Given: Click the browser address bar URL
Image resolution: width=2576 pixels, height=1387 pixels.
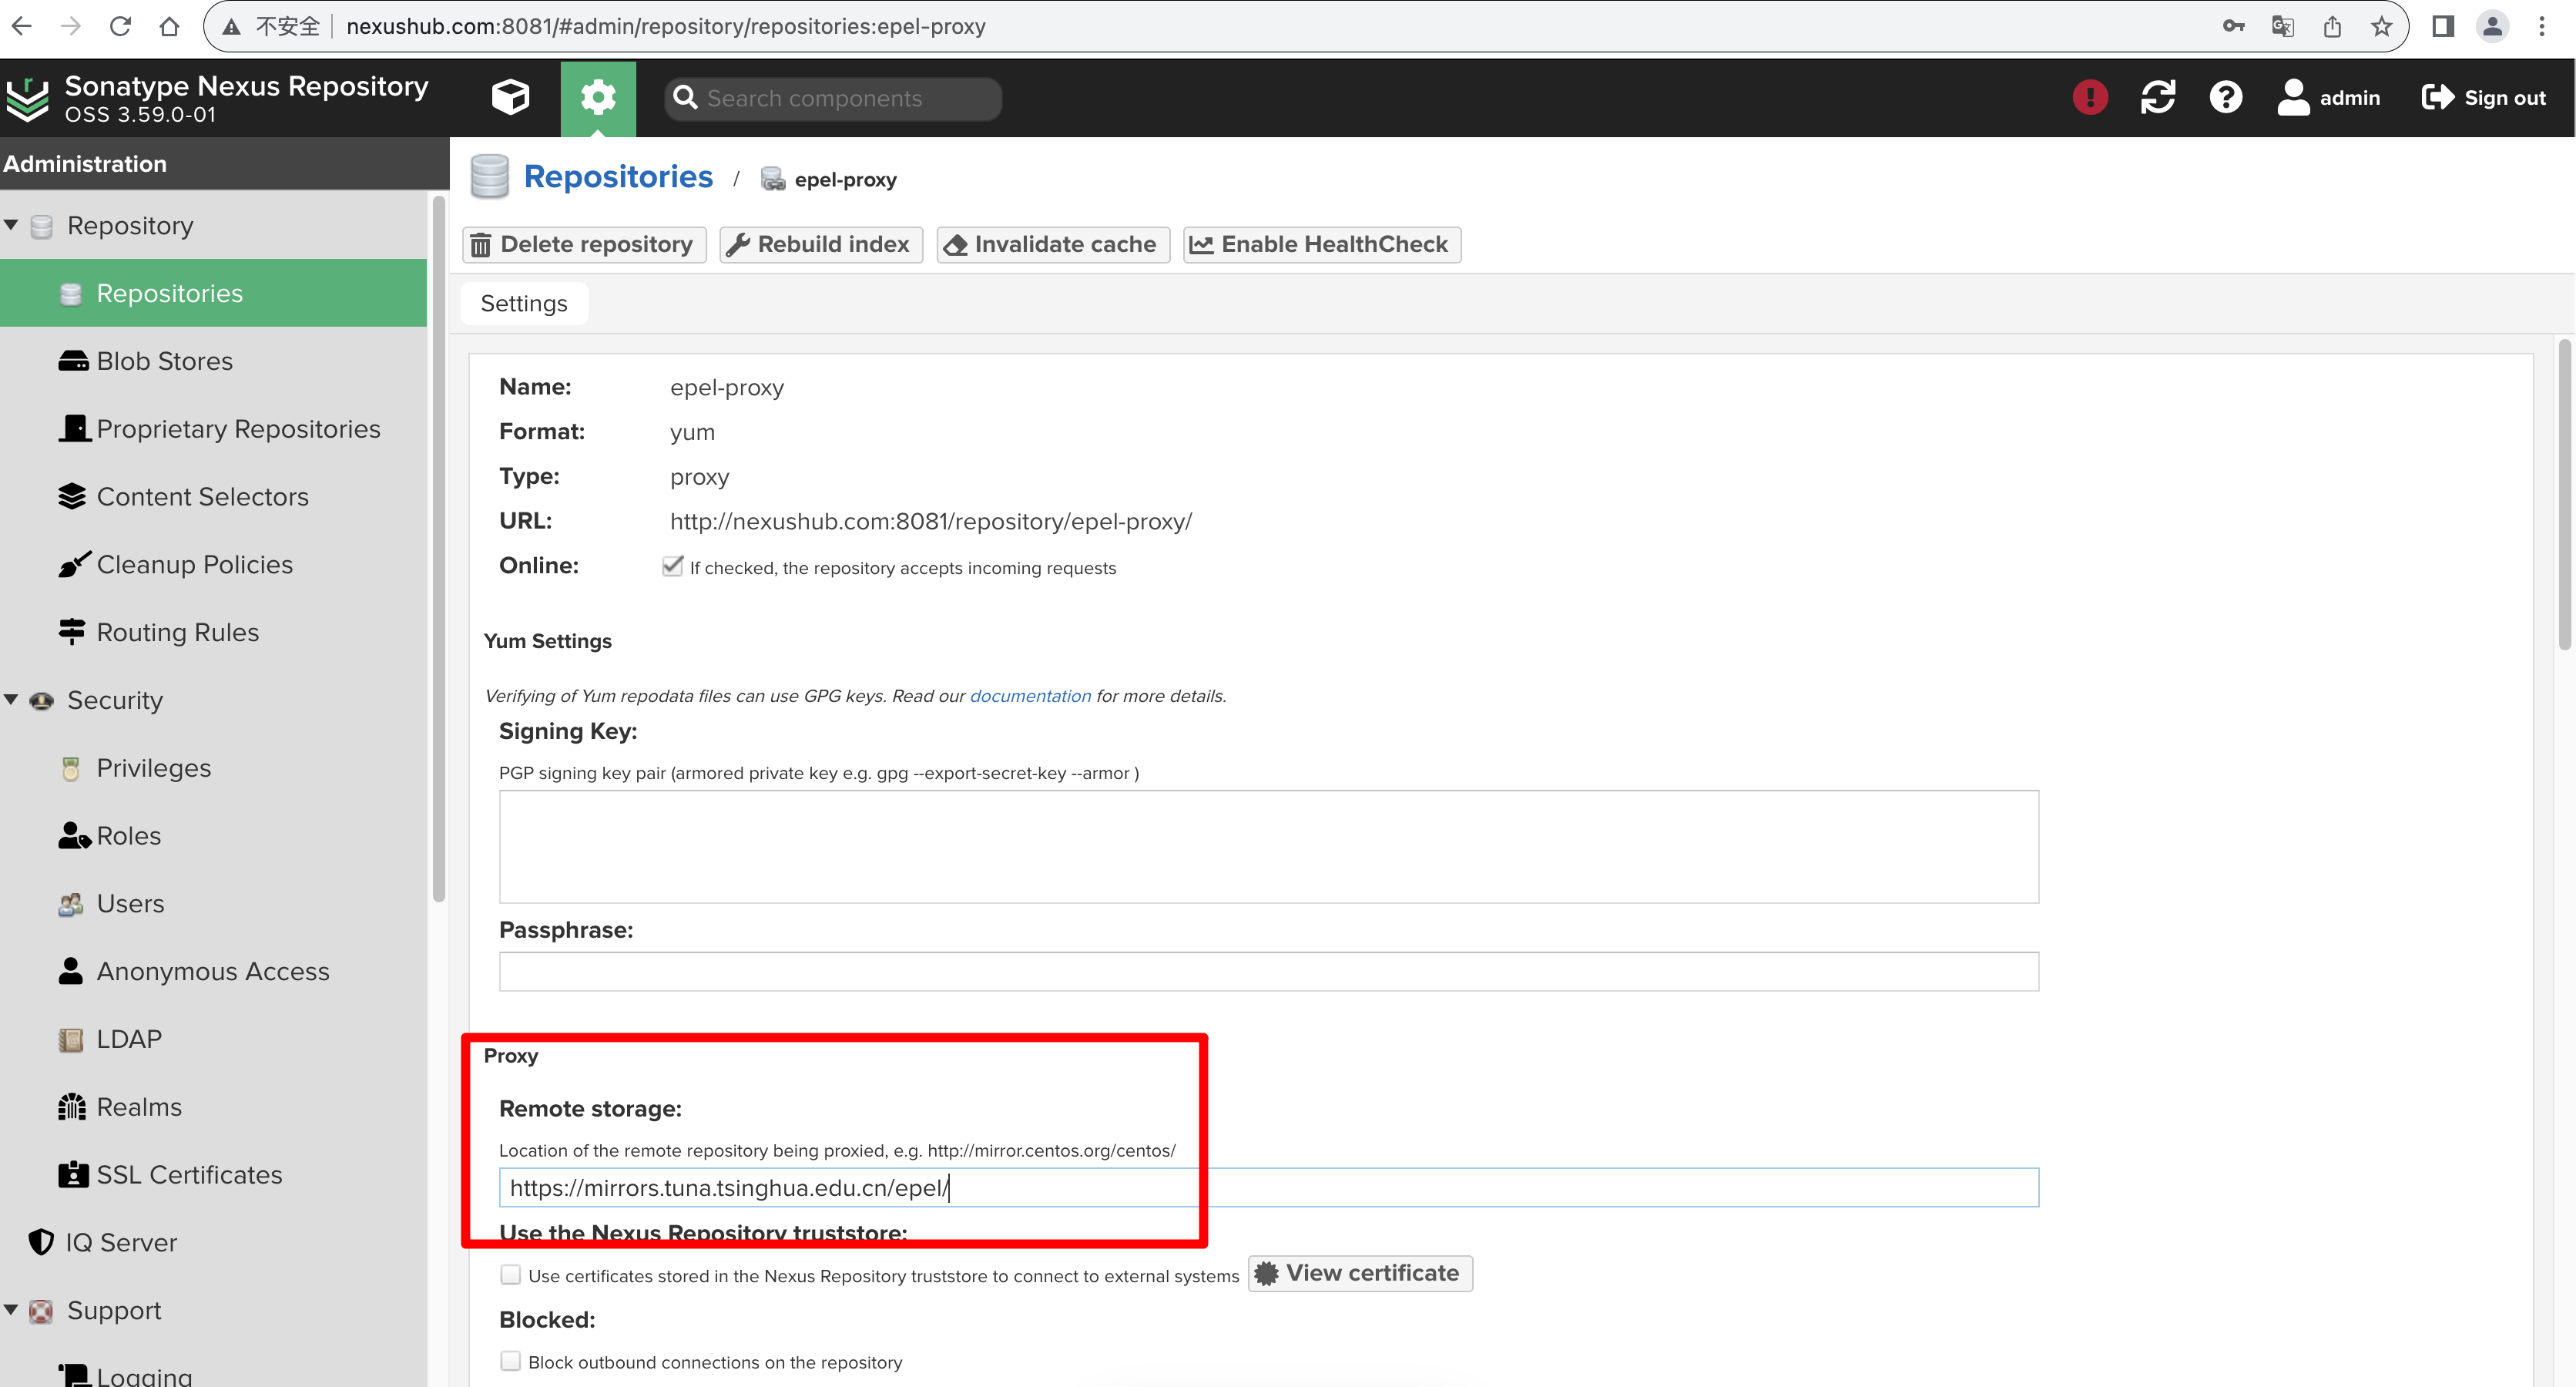Looking at the screenshot, I should (x=666, y=26).
